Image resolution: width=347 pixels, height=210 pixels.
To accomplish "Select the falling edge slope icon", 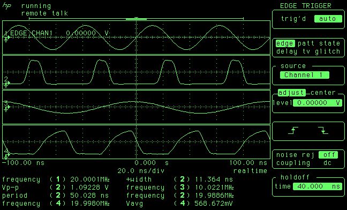I will click(323, 131).
